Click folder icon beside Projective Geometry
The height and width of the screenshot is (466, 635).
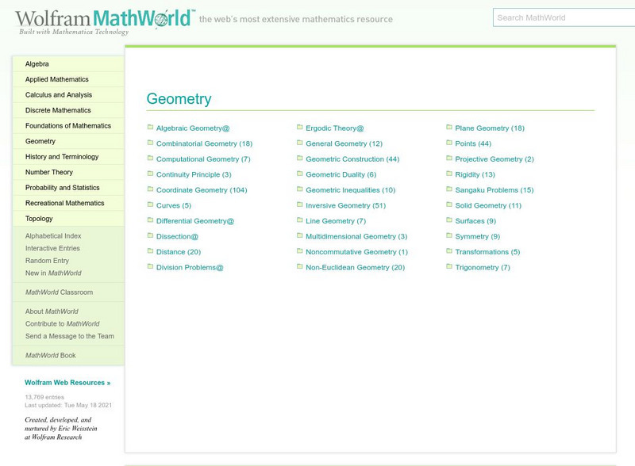pyautogui.click(x=449, y=159)
